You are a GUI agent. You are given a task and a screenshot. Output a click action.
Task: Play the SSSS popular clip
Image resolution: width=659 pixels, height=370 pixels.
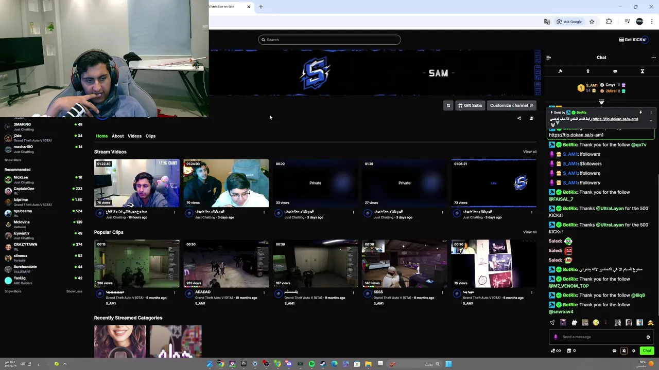point(404,264)
